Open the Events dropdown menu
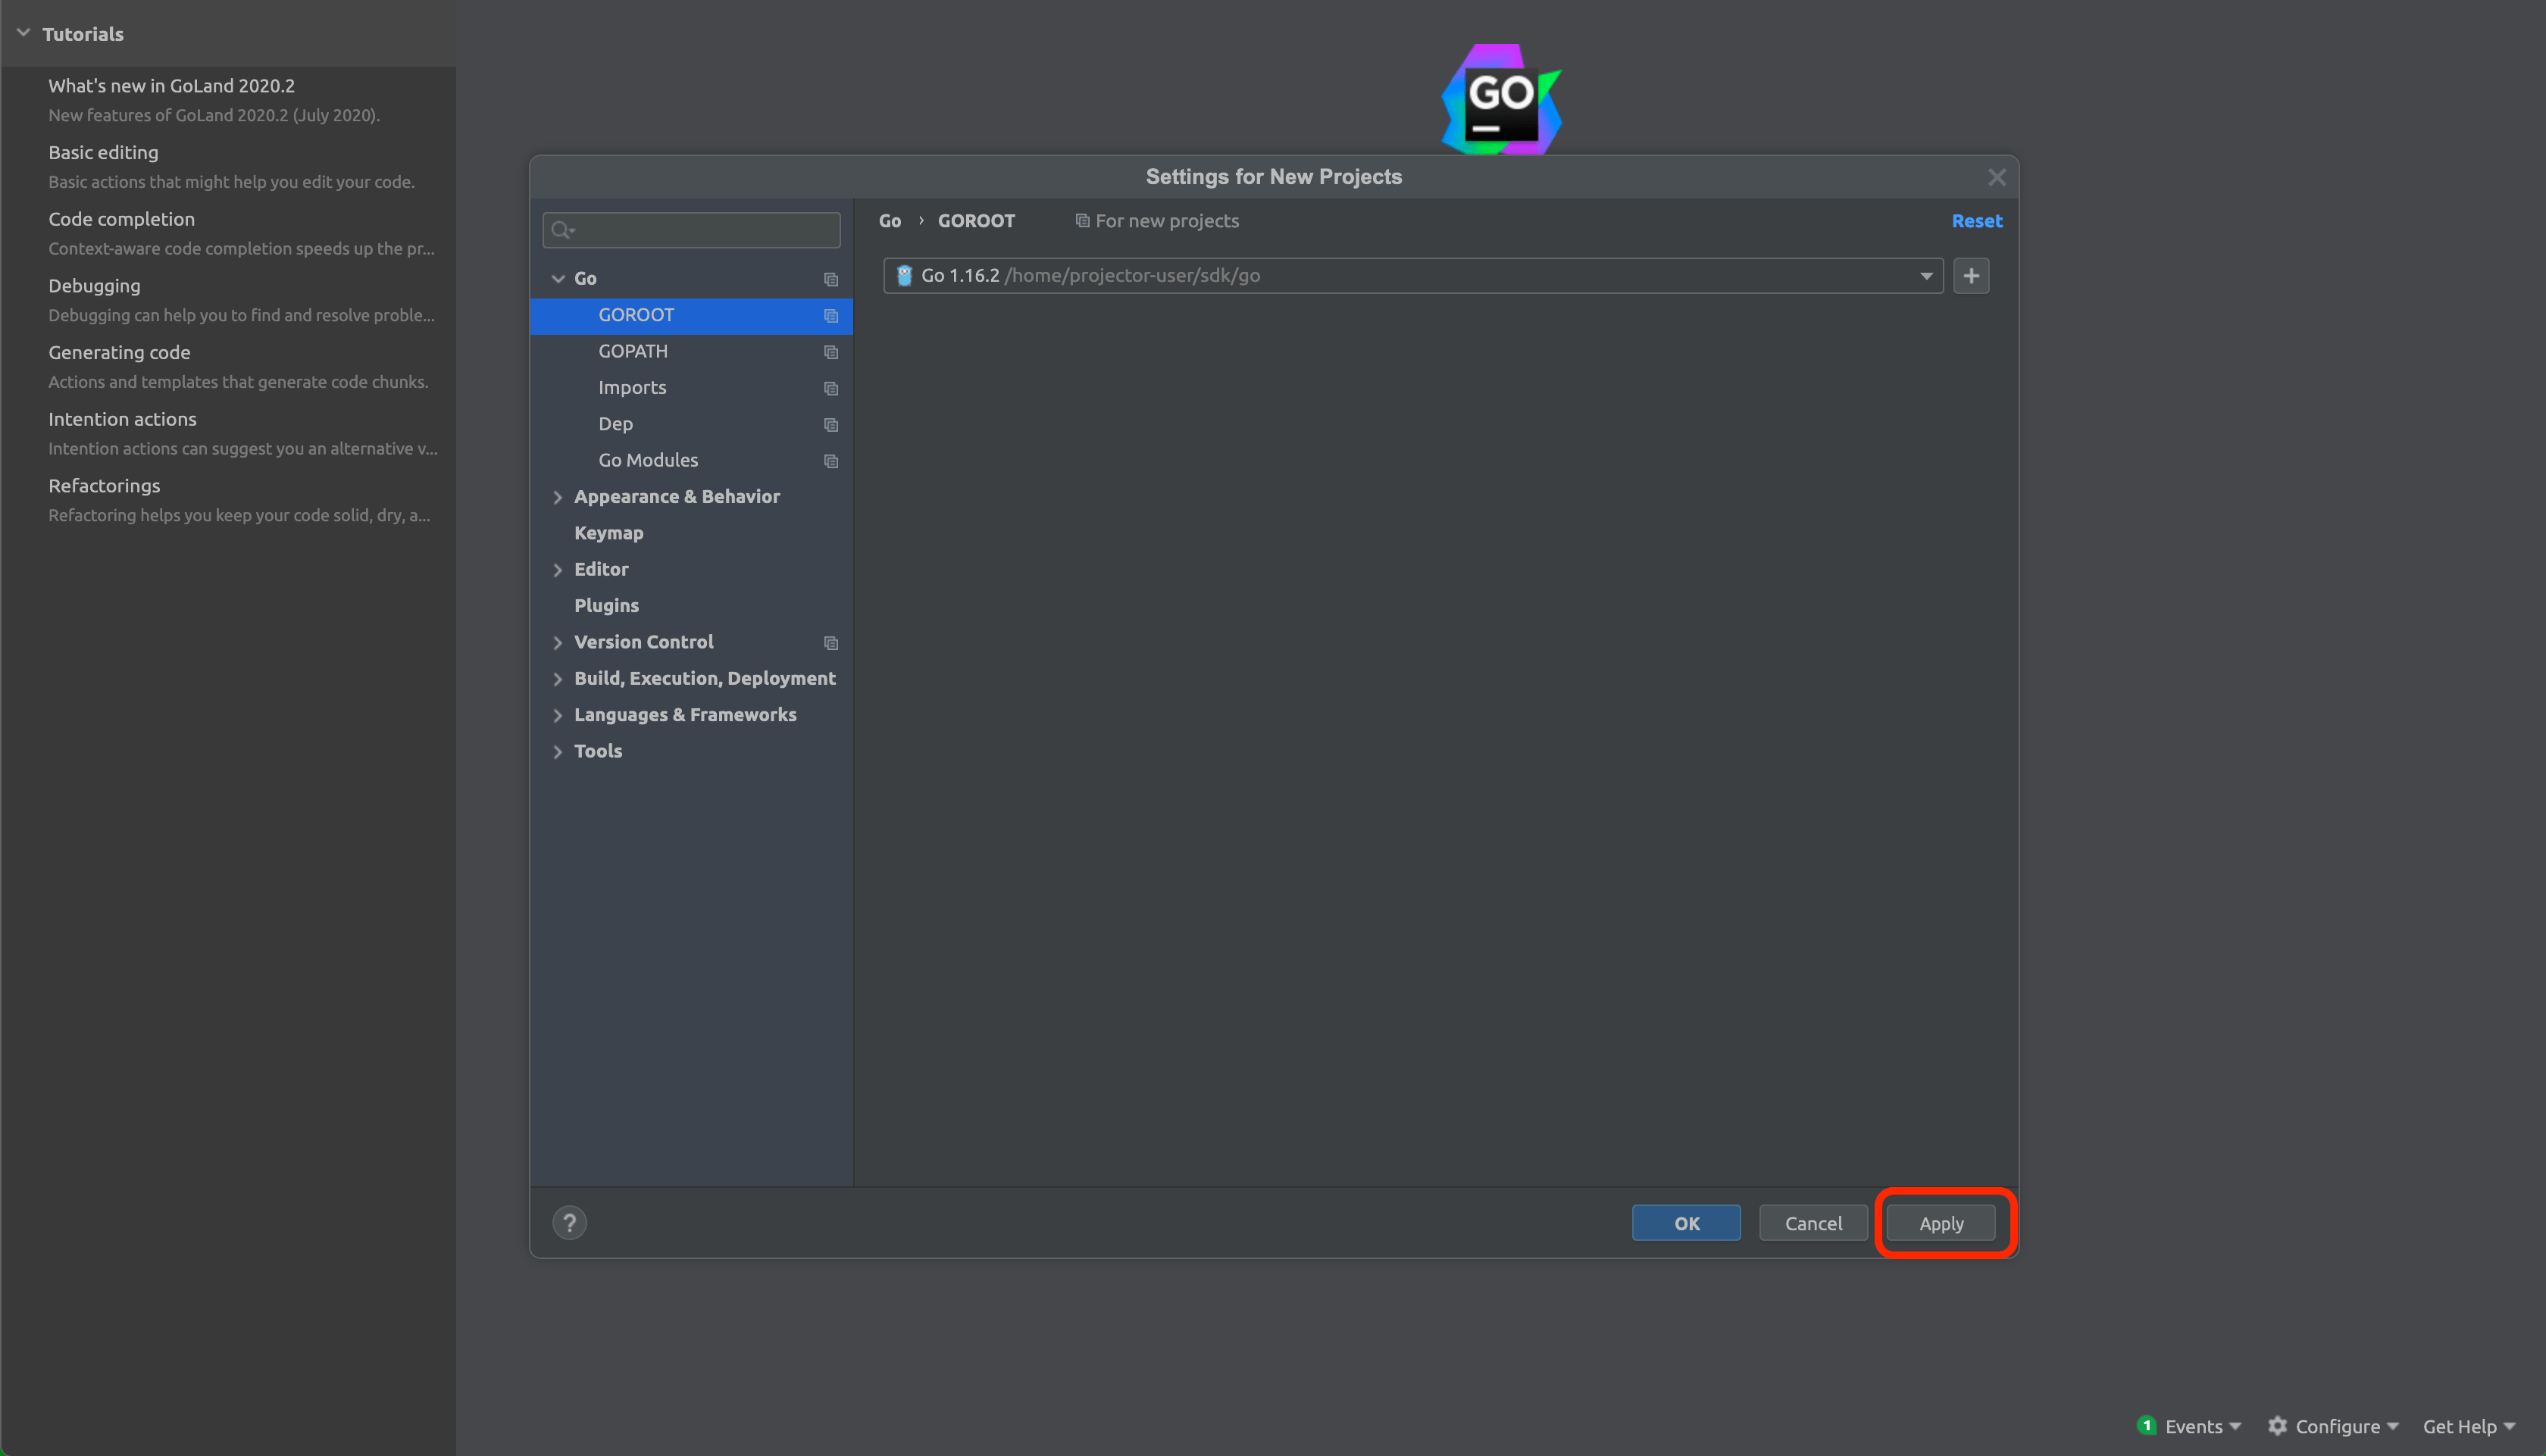 2203,1426
